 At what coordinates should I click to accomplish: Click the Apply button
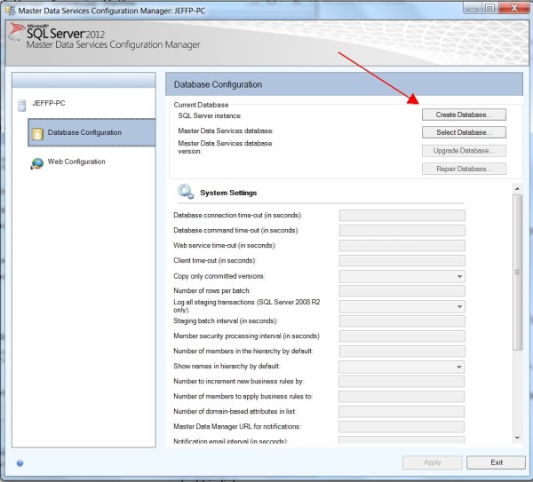coord(432,462)
